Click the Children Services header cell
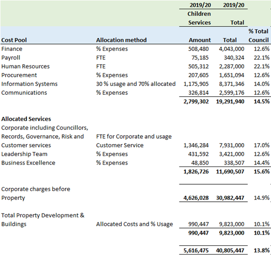Viewport: 271px width, 255px height. pos(199,18)
